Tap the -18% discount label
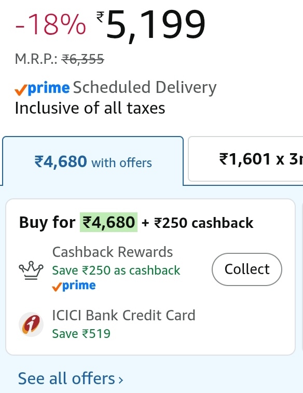The width and height of the screenshot is (303, 393). 51,24
